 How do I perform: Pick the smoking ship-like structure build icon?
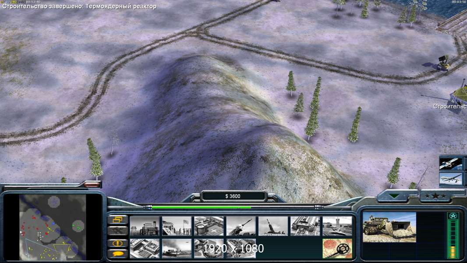pyautogui.click(x=177, y=248)
